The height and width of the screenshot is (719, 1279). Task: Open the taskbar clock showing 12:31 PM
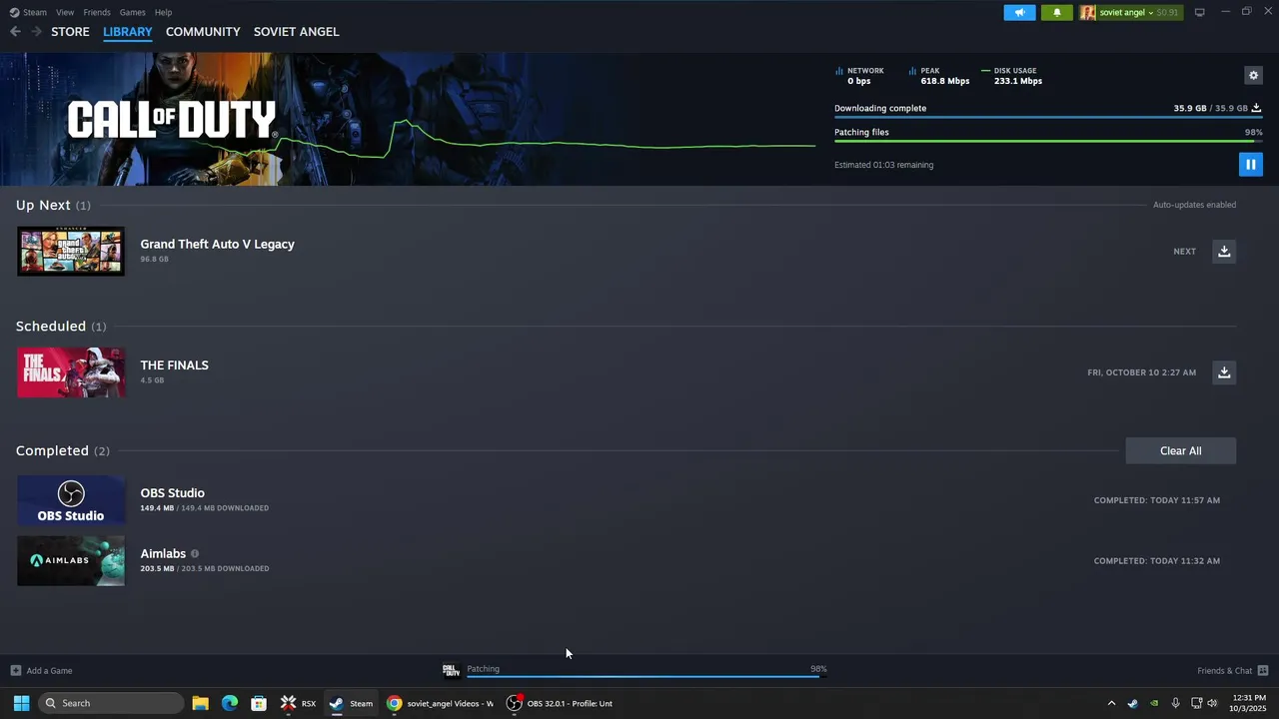[x=1248, y=703]
